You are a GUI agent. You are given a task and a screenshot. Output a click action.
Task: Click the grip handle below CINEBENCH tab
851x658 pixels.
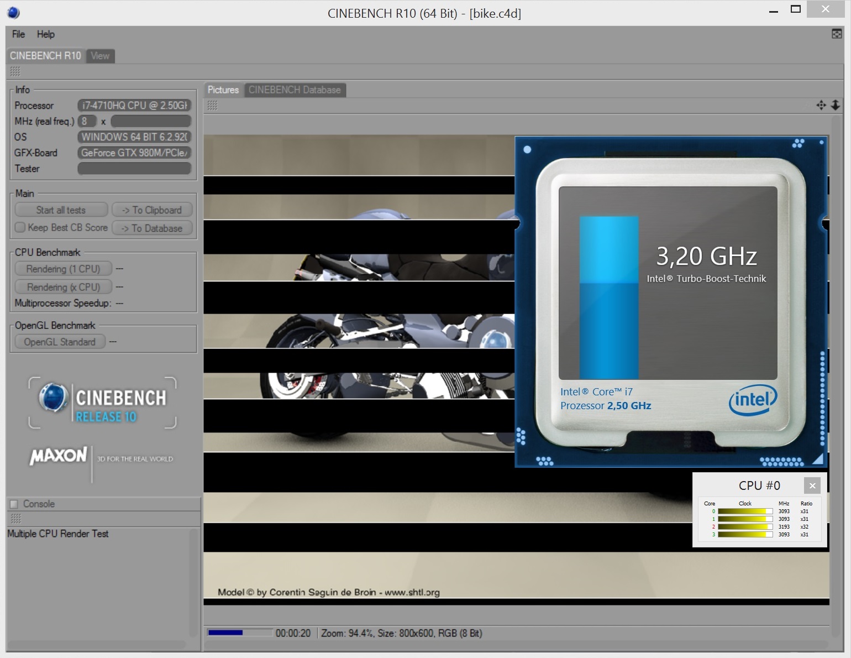[15, 71]
